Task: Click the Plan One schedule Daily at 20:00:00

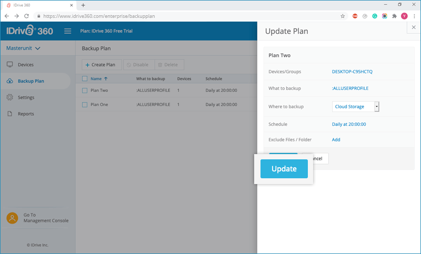Action: [221, 105]
